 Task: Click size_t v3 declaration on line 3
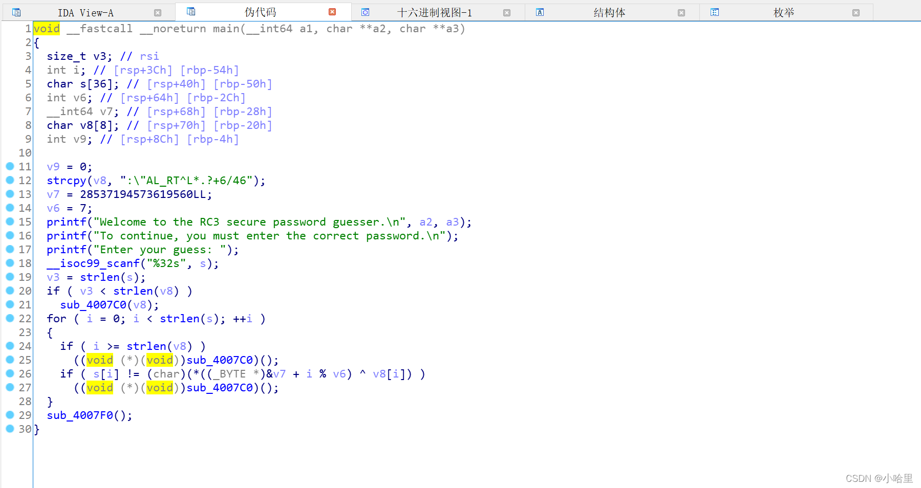79,56
